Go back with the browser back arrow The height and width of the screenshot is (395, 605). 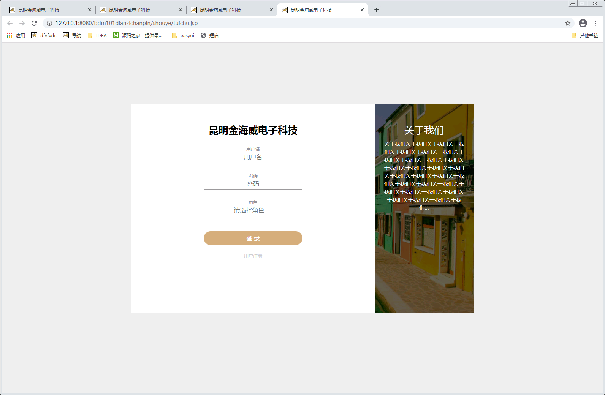(10, 23)
